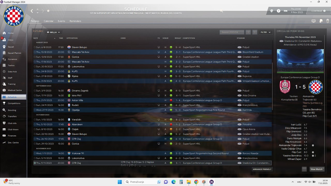Open the Scouting sidebar icon
This screenshot has width=331, height=186.
click(4, 110)
